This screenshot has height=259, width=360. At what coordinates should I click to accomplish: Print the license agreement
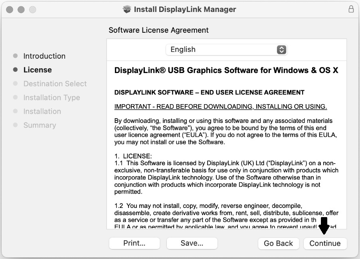point(135,243)
